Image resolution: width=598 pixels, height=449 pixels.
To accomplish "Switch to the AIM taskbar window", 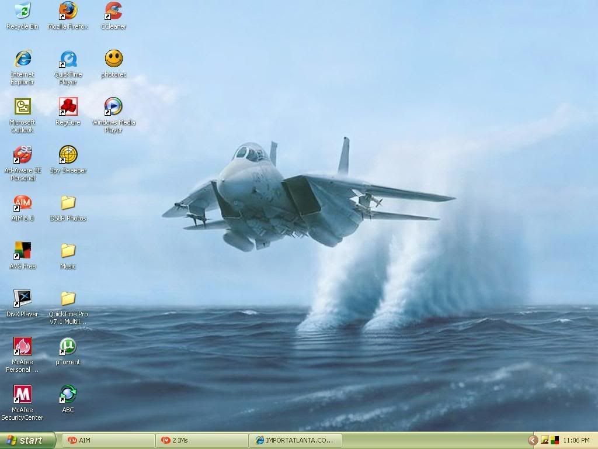I will click(108, 440).
